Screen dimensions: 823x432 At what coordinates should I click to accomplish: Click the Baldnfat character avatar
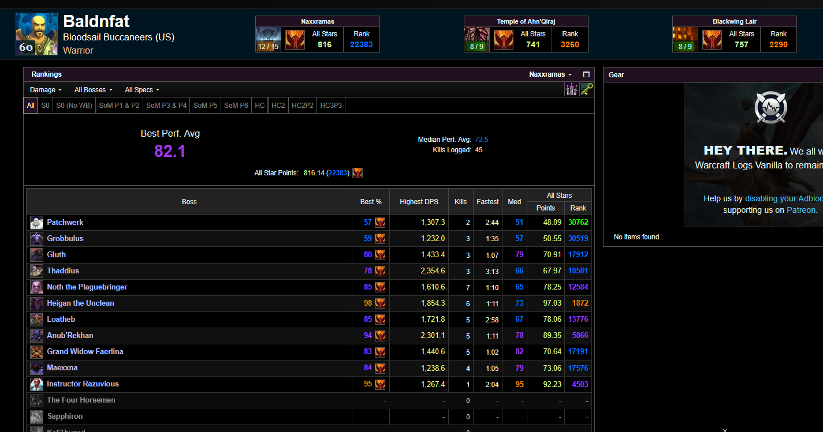point(36,34)
